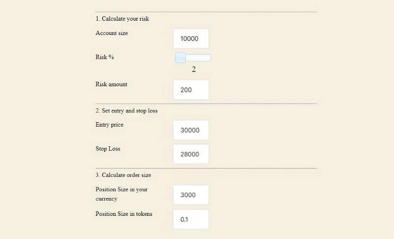Click the dotted divider above section 1
The image size is (394, 239).
click(x=206, y=11)
